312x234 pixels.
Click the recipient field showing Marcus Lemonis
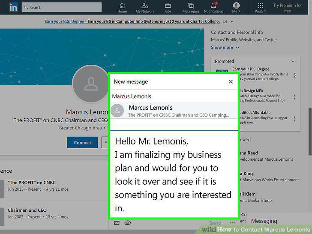click(174, 96)
